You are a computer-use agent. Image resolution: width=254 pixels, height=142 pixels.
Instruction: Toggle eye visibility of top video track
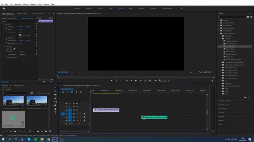point(77,103)
